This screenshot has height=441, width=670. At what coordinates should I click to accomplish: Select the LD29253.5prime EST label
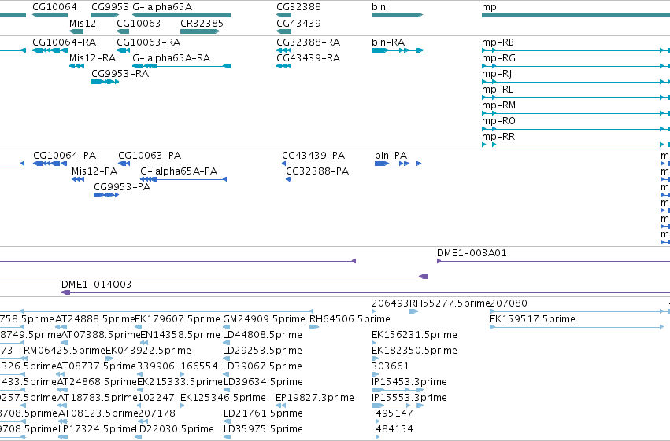click(x=262, y=351)
